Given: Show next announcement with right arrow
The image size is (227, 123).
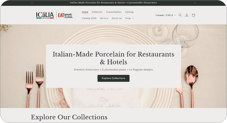Looking at the screenshot, I should click(195, 3).
